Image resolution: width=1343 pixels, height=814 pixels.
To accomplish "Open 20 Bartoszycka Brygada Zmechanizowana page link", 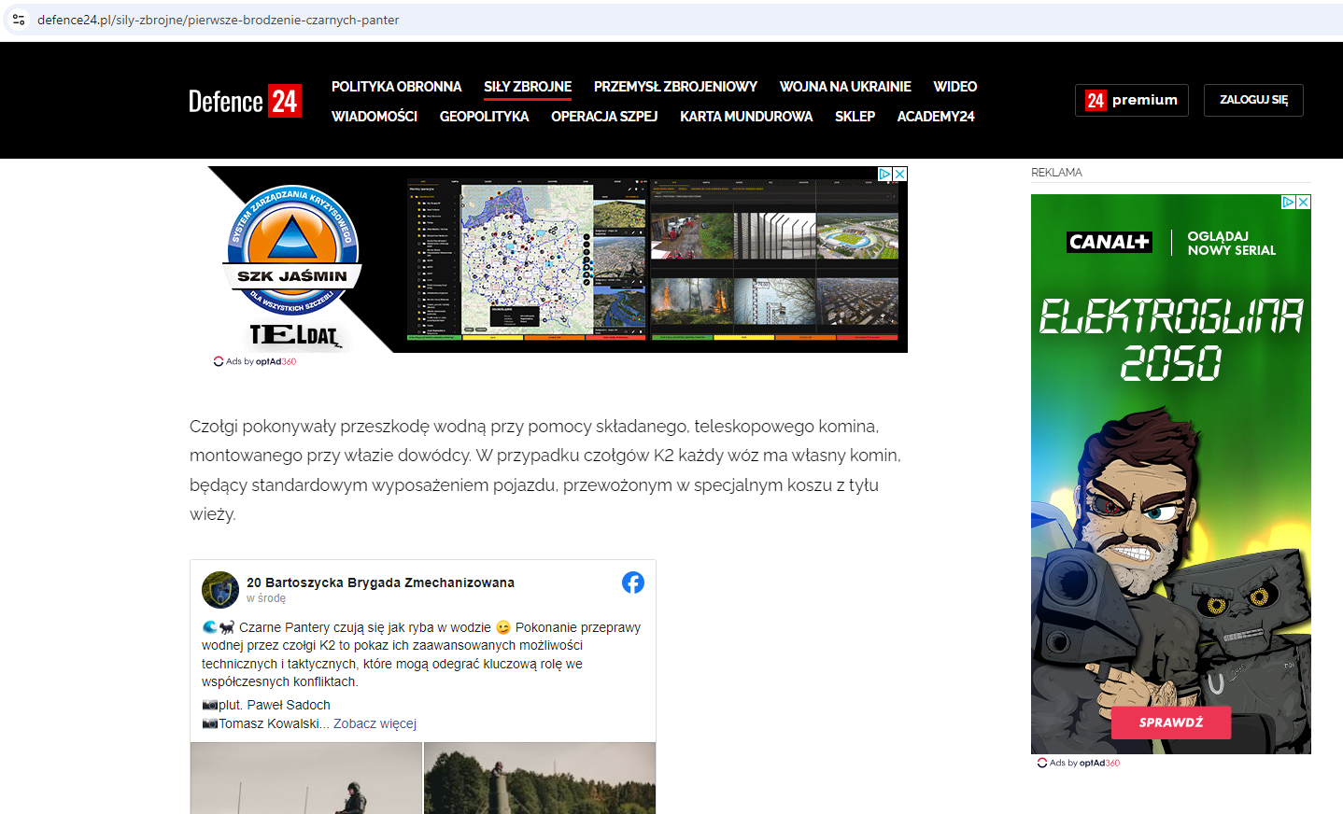I will click(380, 582).
